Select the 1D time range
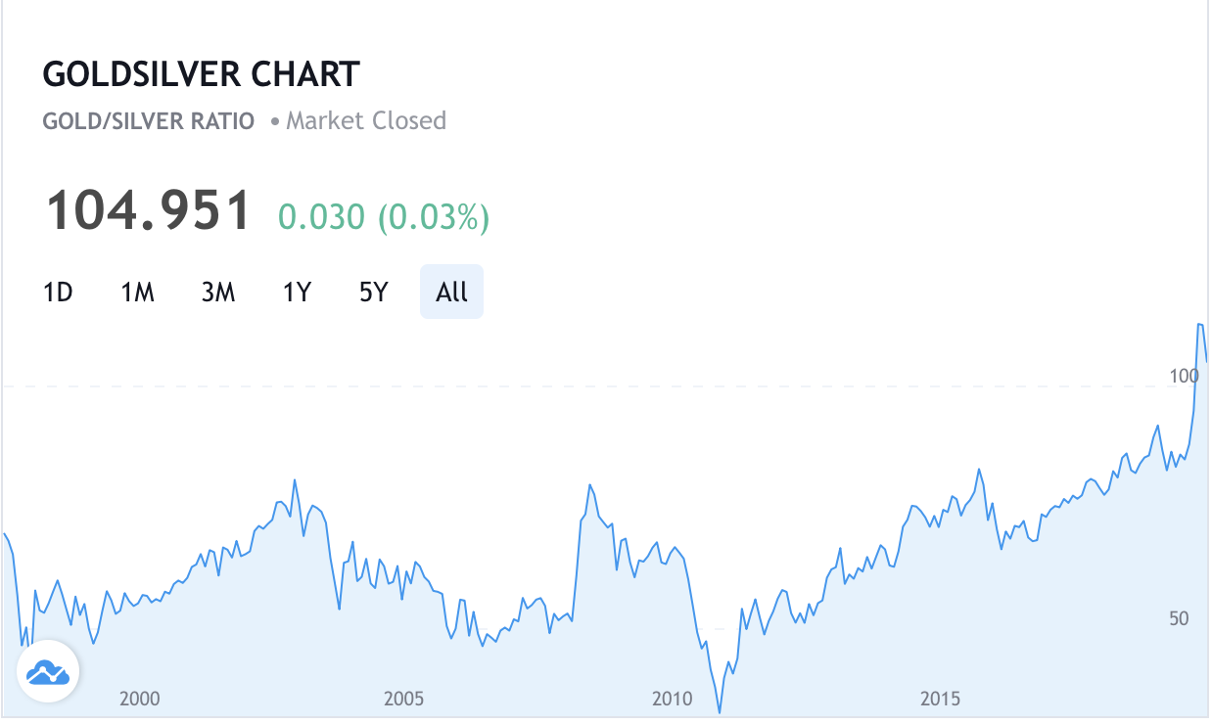Image resolution: width=1212 pixels, height=724 pixels. [x=59, y=292]
